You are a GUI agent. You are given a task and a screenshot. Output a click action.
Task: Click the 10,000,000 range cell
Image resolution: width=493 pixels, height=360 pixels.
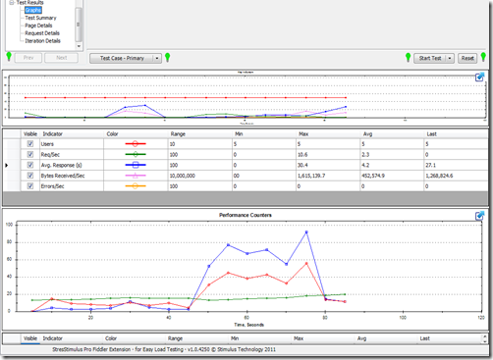(x=200, y=176)
